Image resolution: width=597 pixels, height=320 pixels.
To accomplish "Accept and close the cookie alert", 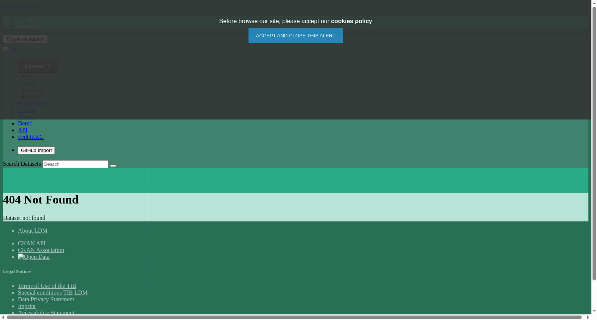I will coord(296,36).
